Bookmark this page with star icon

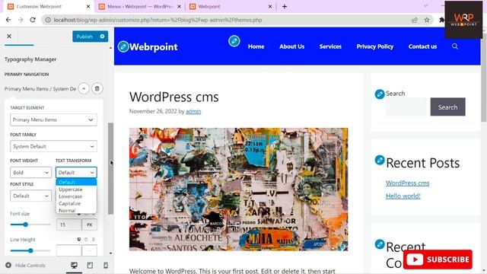click(x=427, y=20)
